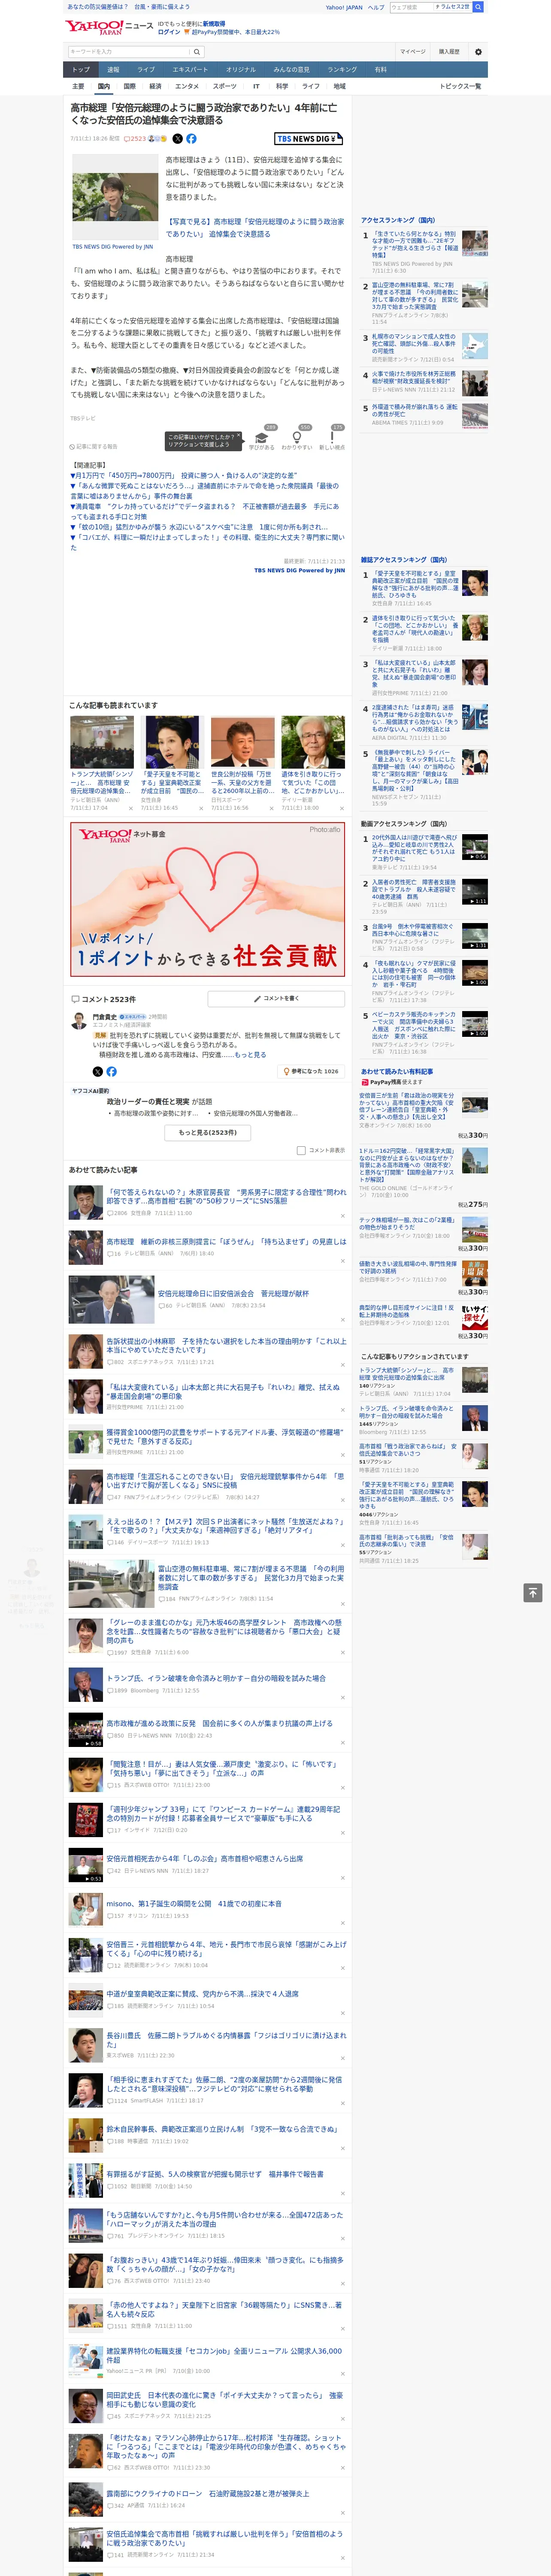Open the ログイン link
551x2576 pixels.
pyautogui.click(x=169, y=32)
